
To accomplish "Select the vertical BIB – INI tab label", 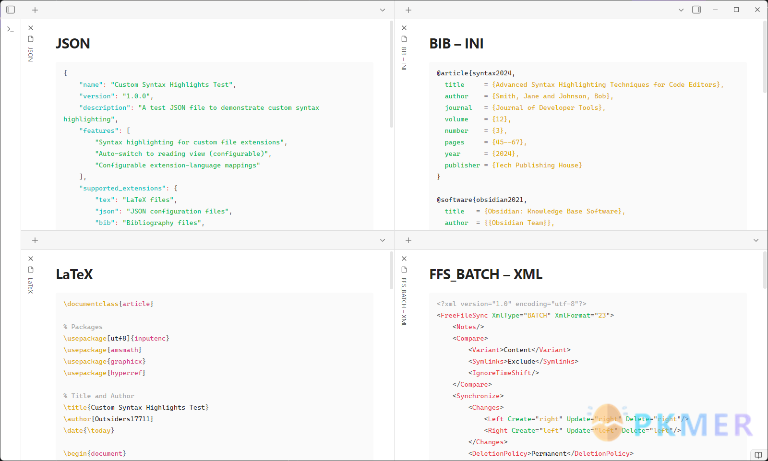I will [x=404, y=59].
